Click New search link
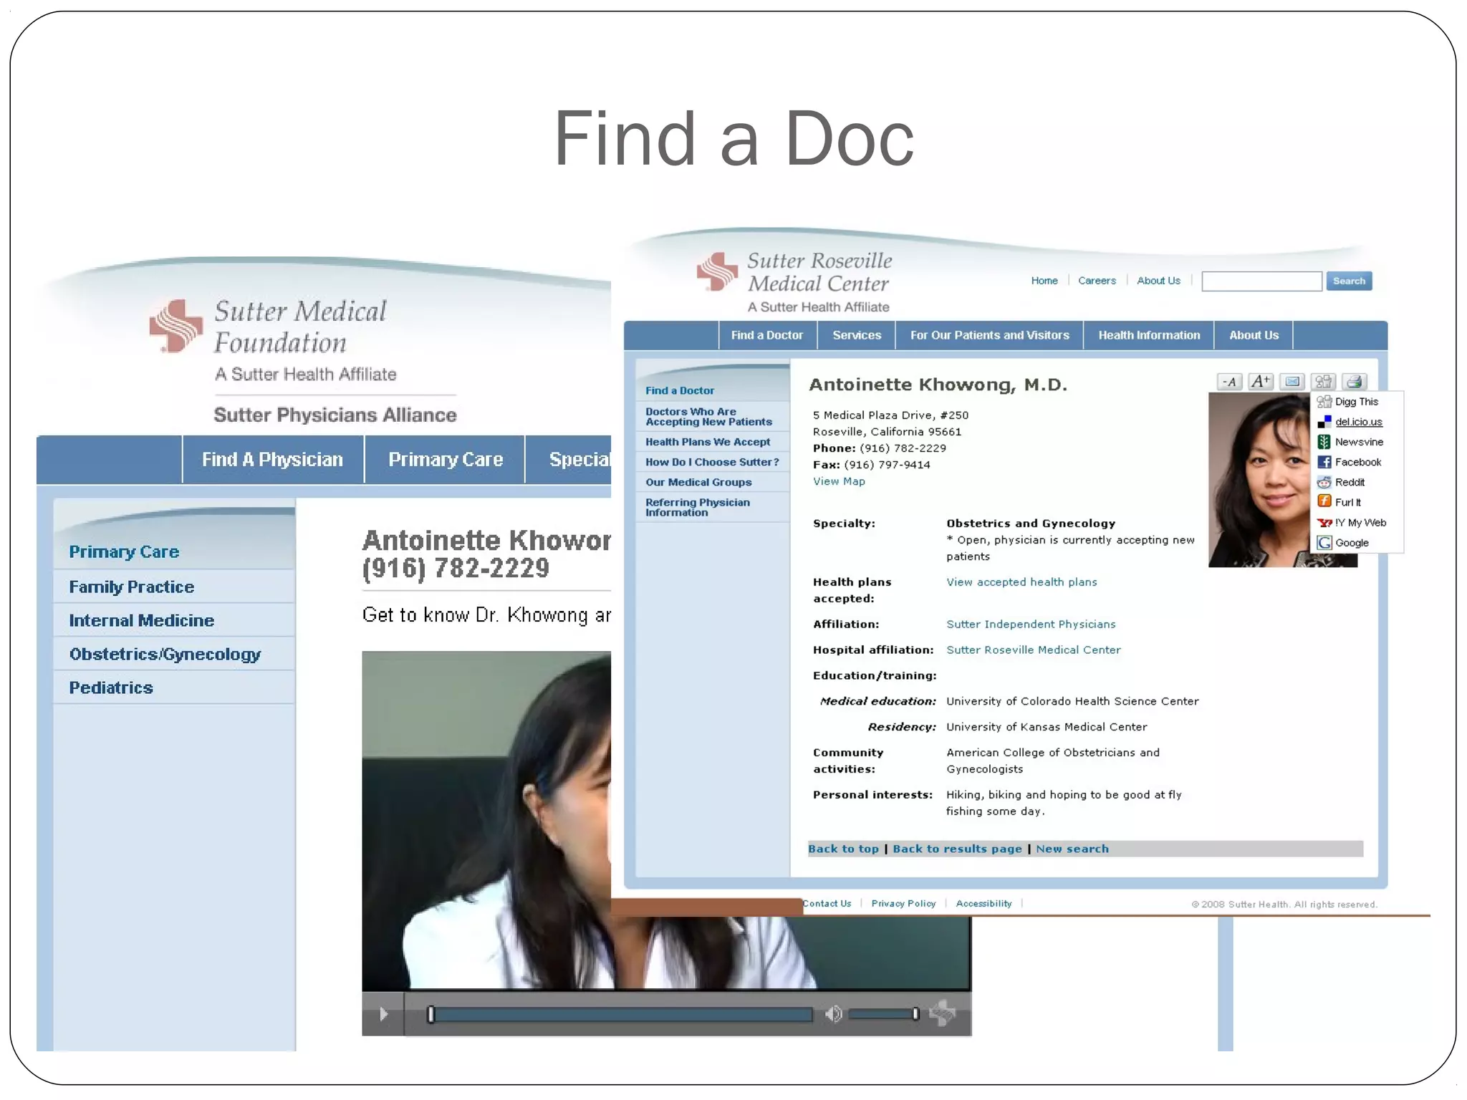The height and width of the screenshot is (1100, 1467). 1072,849
